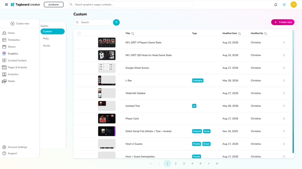Open the Glitch Social Full thumbnail

tap(107, 131)
